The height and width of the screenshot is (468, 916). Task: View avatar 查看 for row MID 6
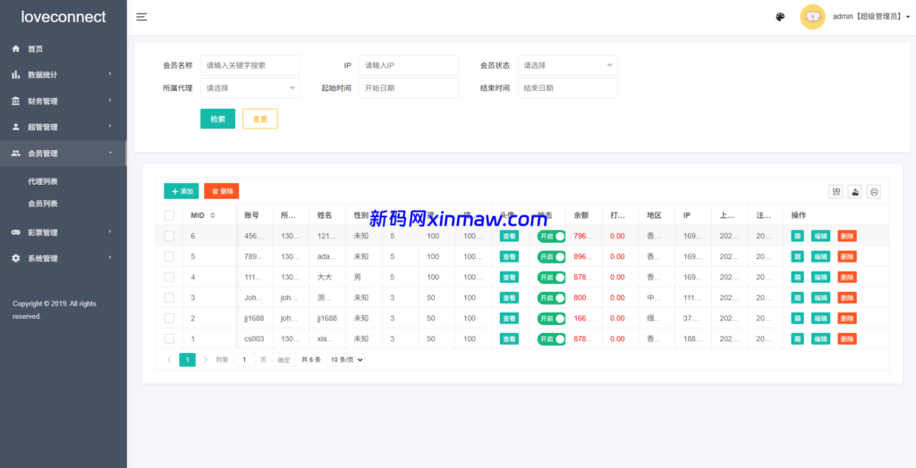click(509, 237)
